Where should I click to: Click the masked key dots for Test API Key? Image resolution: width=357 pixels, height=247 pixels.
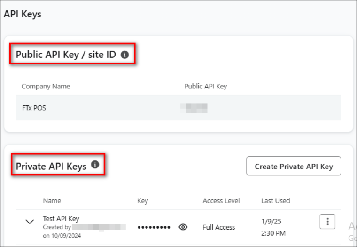click(154, 228)
